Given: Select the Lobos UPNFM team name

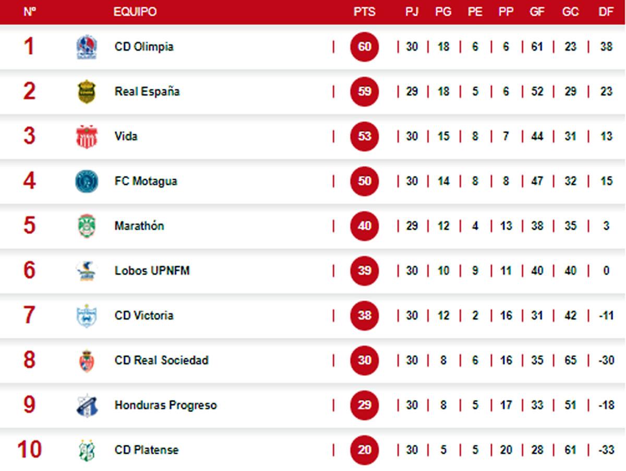Looking at the screenshot, I should click(152, 271).
